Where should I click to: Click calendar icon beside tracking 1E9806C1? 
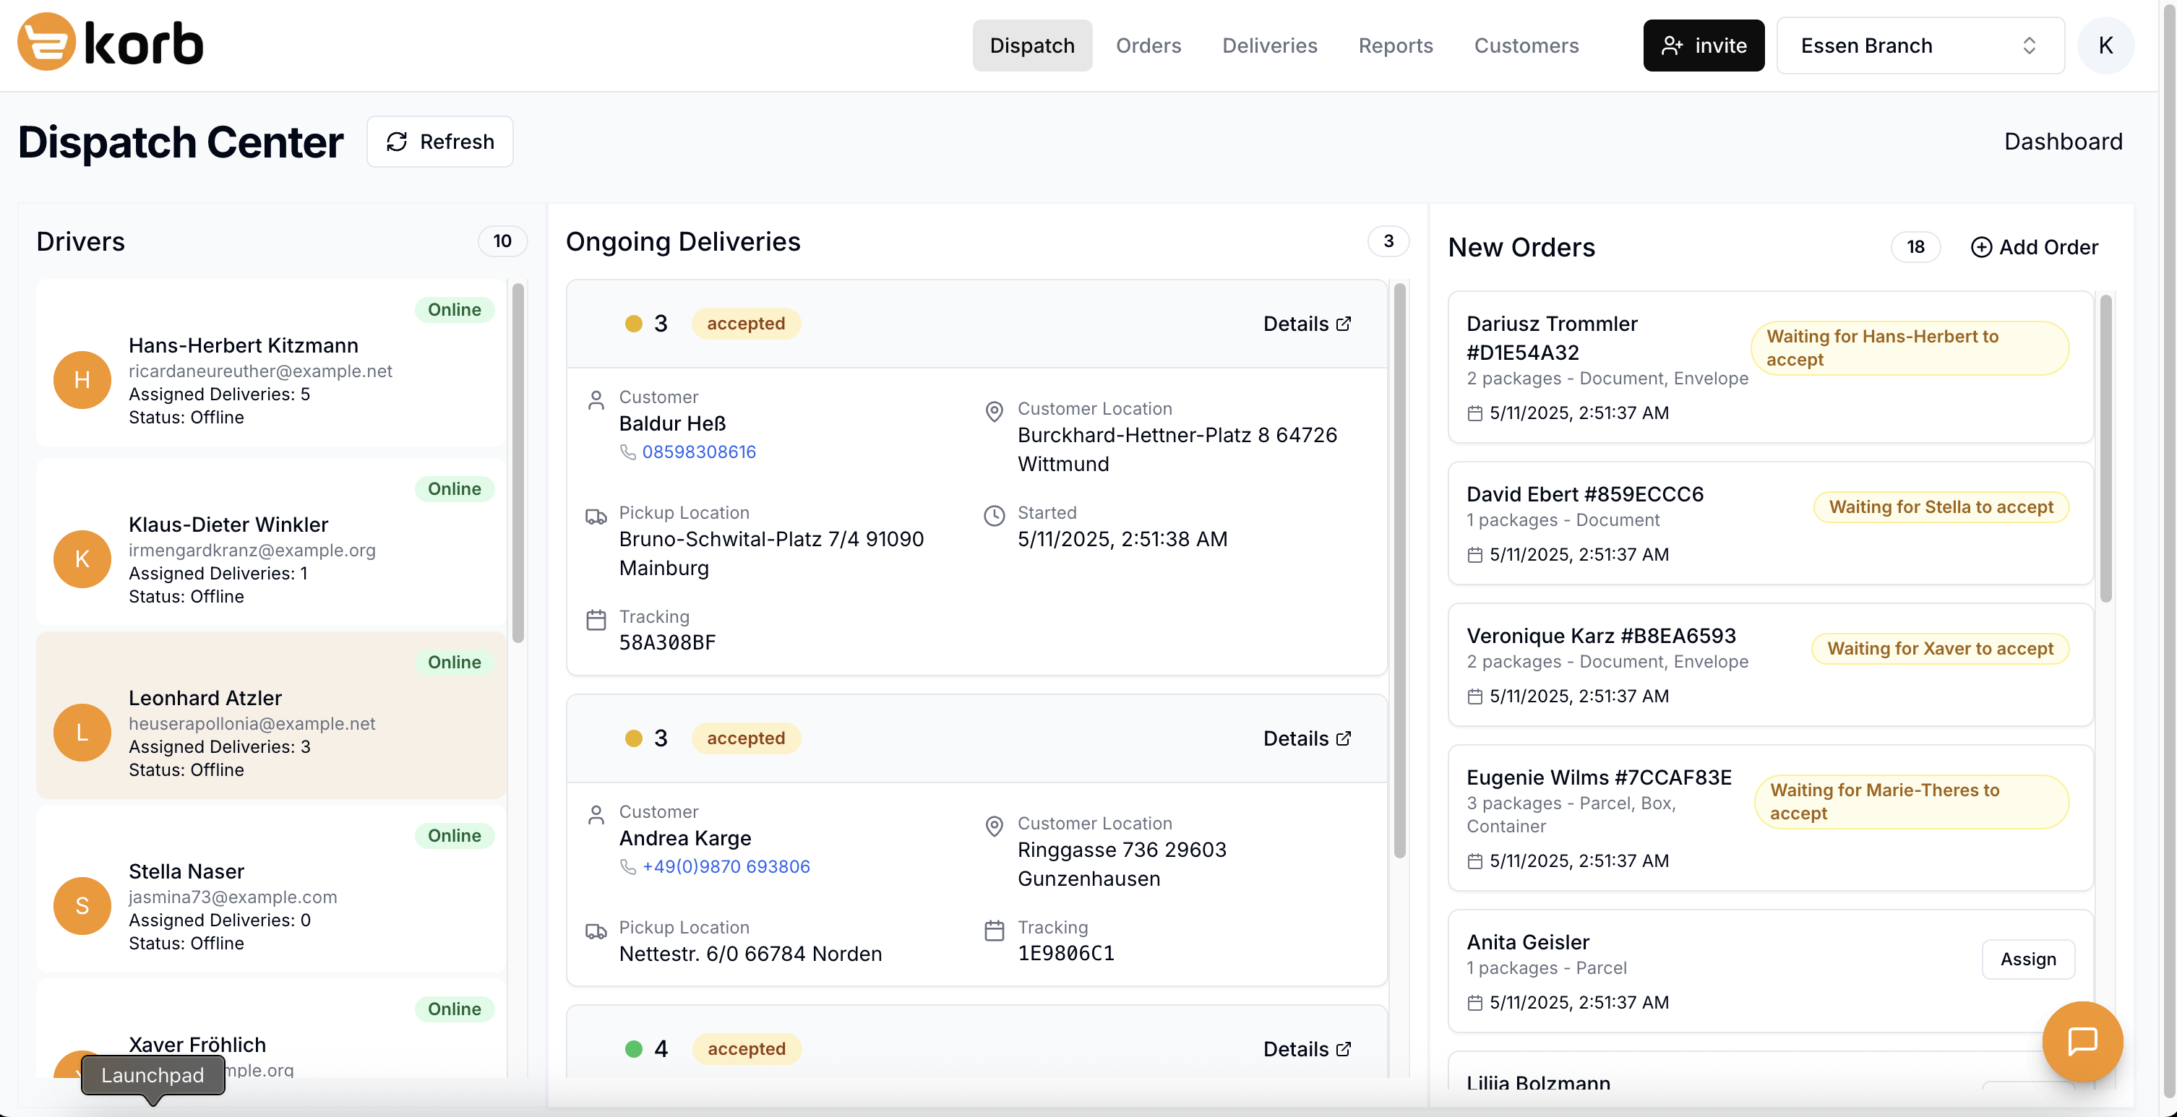click(x=994, y=931)
